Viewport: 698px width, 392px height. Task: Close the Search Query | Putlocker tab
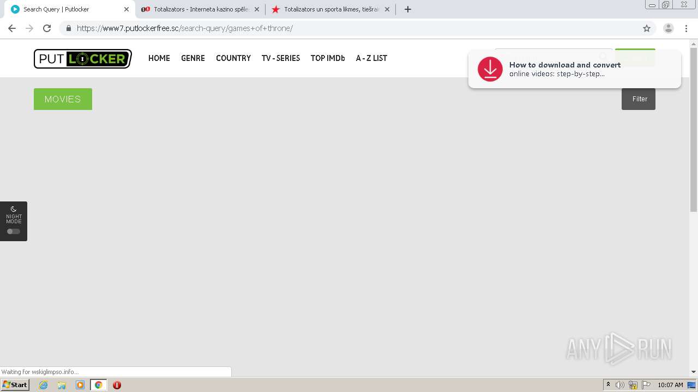pyautogui.click(x=127, y=9)
